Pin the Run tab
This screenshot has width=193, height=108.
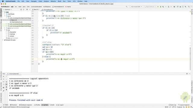point(4,91)
